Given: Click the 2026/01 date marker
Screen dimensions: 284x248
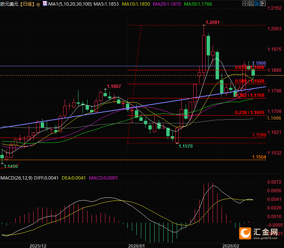Looking at the screenshot, I should (x=136, y=246).
